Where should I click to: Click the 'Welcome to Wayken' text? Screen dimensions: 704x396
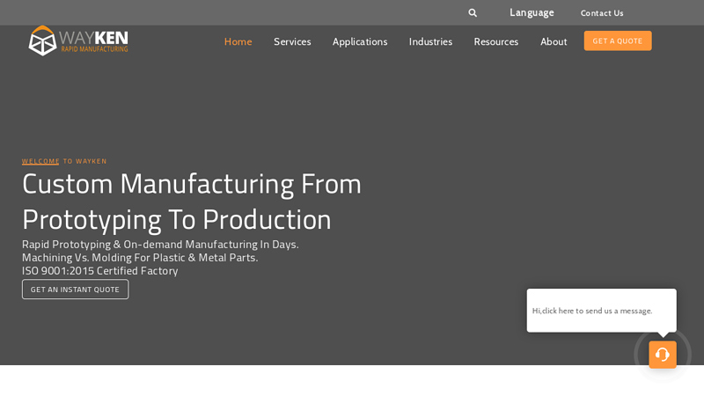point(64,161)
